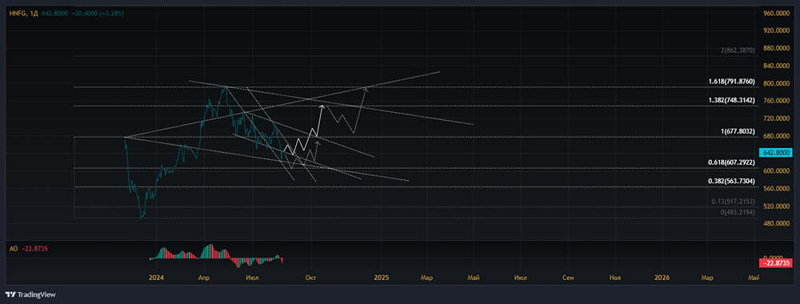Click the 2024 label on the time axis
This screenshot has width=800, height=304.
[x=156, y=278]
